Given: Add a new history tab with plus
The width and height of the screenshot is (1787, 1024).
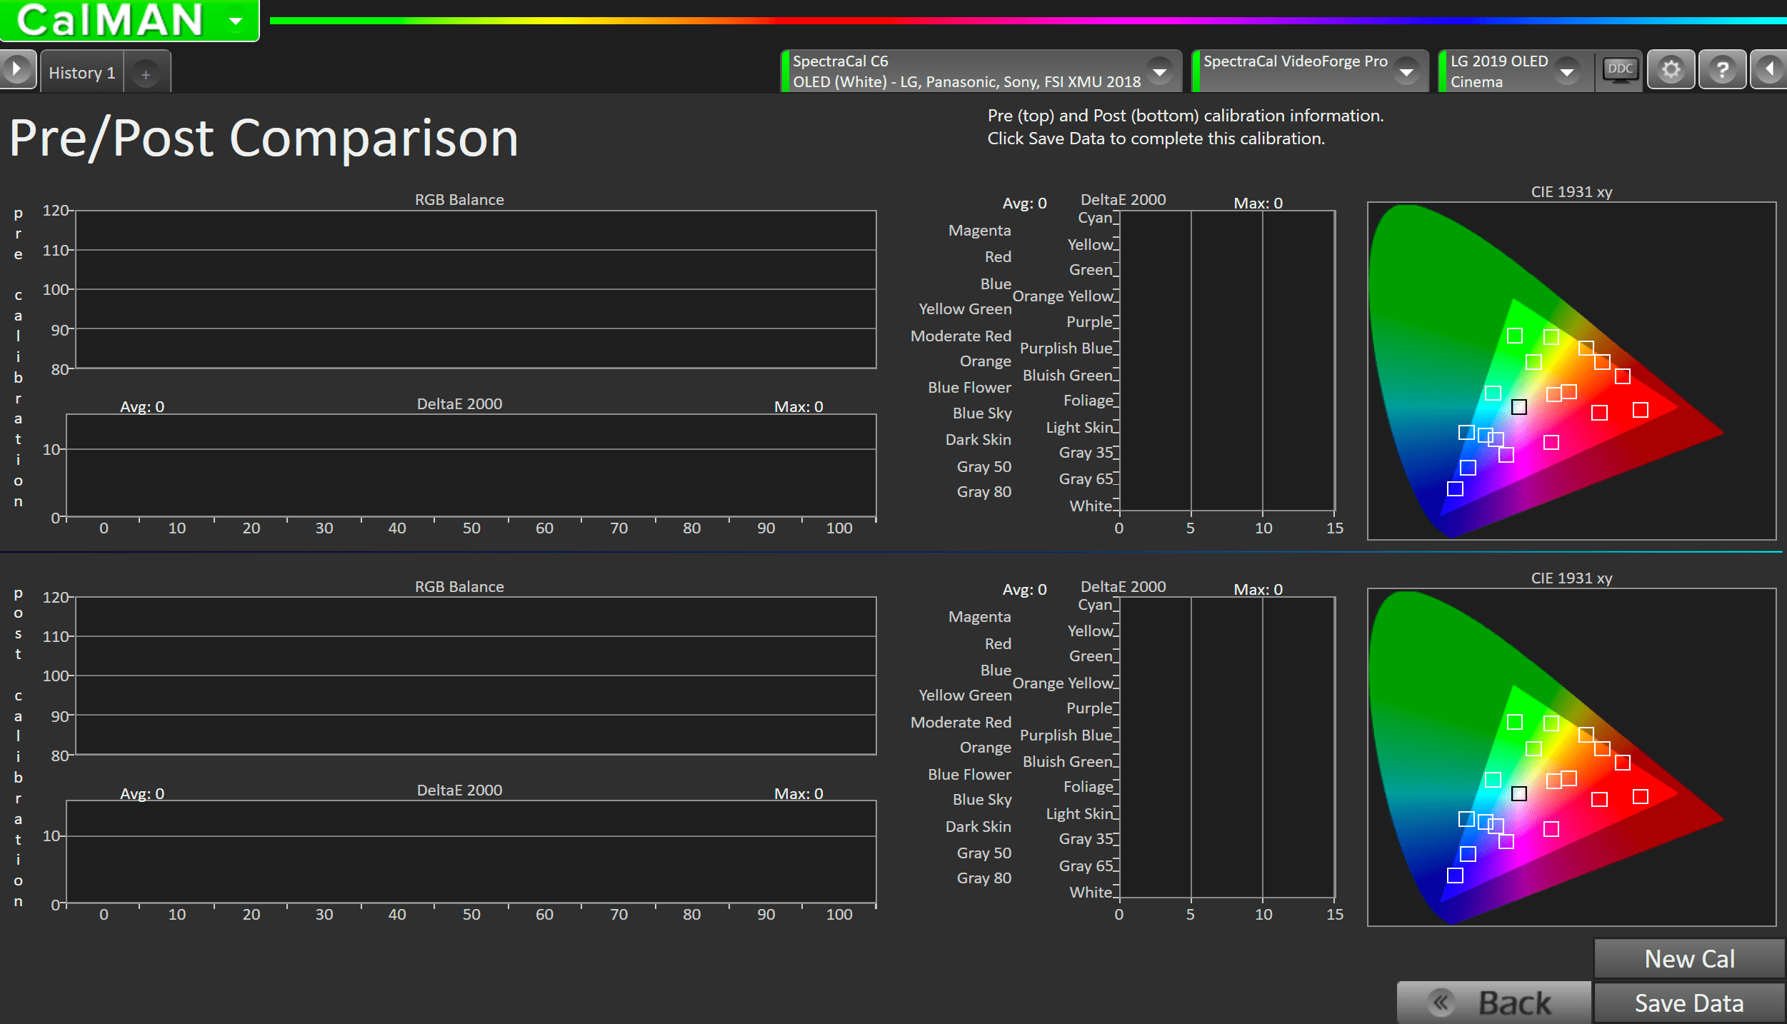Looking at the screenshot, I should tap(146, 74).
